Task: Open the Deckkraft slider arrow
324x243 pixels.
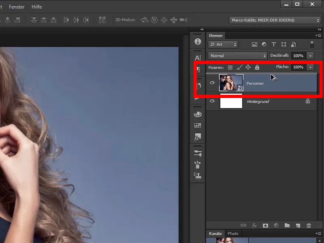Action: coord(310,56)
